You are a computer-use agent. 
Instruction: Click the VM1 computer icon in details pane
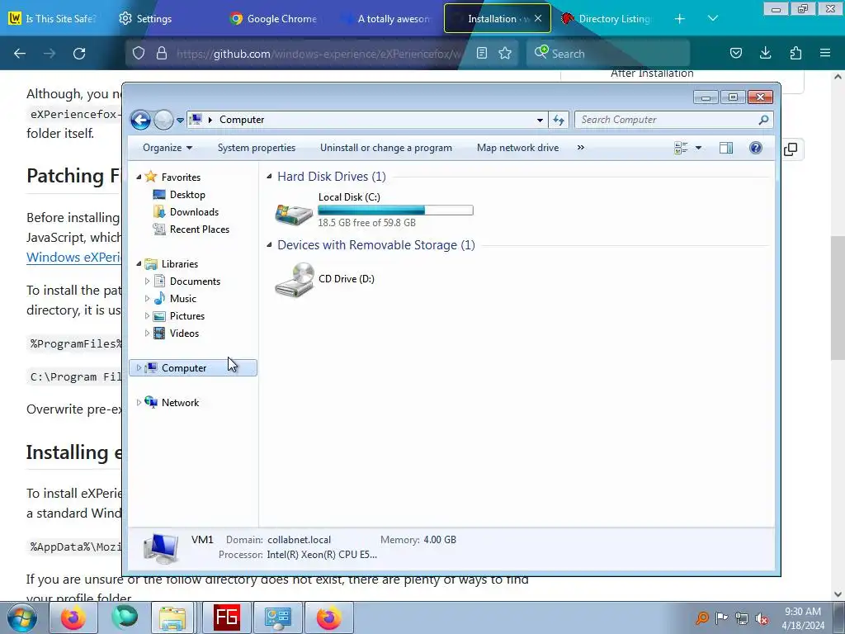[161, 548]
